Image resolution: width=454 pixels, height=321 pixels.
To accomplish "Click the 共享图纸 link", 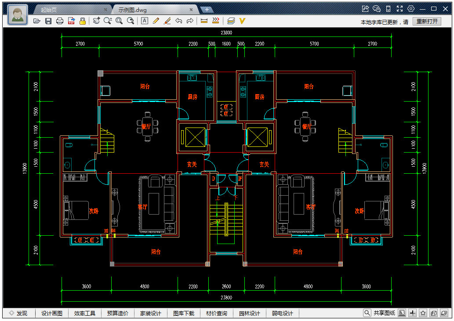I will 384,313.
